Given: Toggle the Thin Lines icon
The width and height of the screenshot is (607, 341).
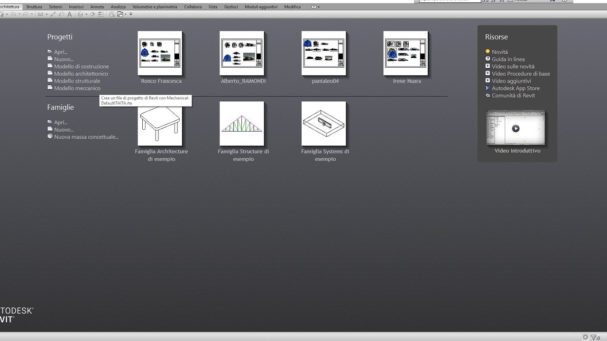Looking at the screenshot, I should click(101, 14).
